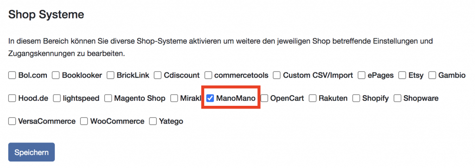Select the Custom CSV/Import checkbox

coord(277,75)
